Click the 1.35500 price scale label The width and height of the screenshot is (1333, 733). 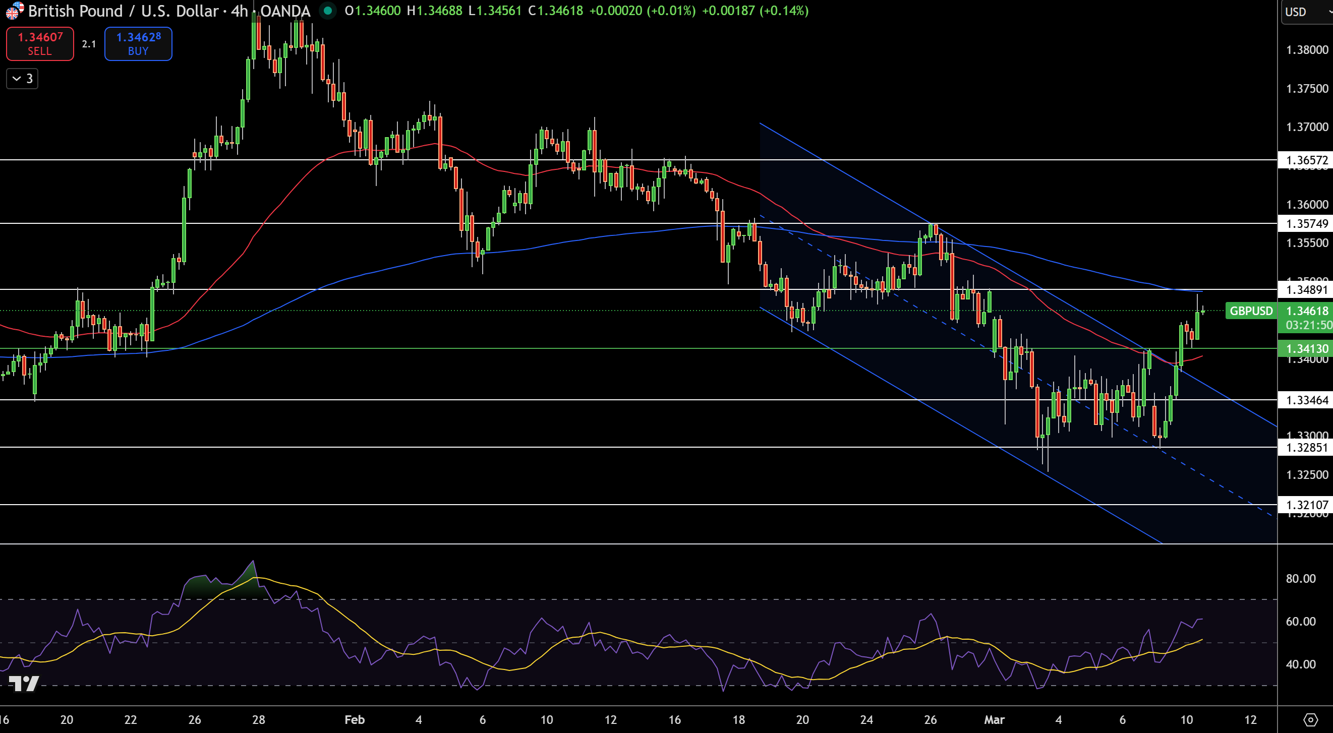coord(1307,242)
